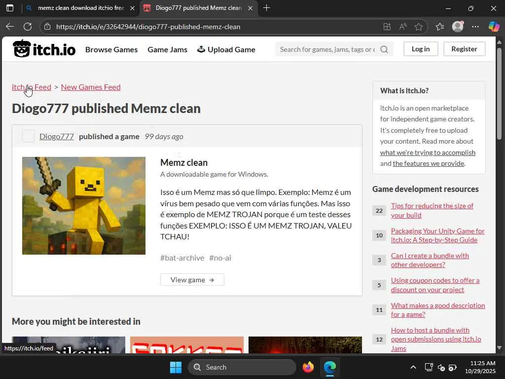This screenshot has width=505, height=379.
Task: Click the battery tray icon
Action: (453, 367)
